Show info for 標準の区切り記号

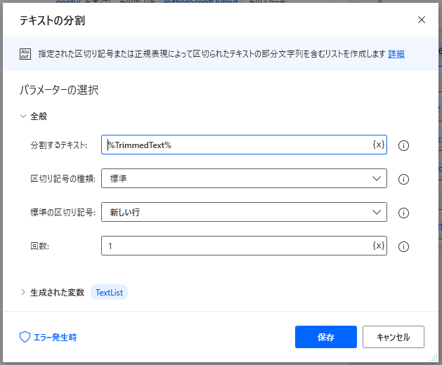pyautogui.click(x=403, y=213)
